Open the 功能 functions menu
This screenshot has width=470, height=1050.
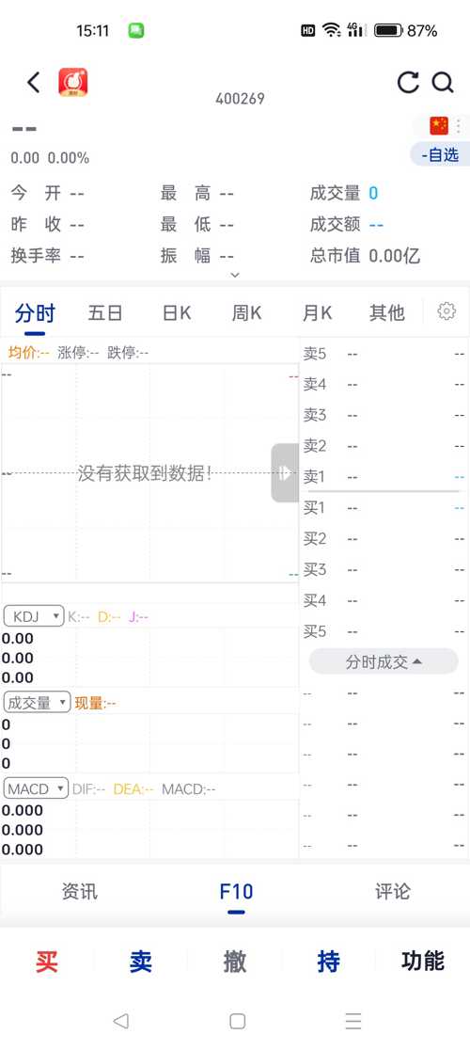pyautogui.click(x=423, y=961)
